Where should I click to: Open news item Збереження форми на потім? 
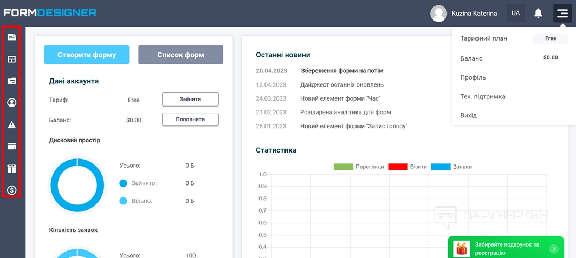pyautogui.click(x=342, y=71)
